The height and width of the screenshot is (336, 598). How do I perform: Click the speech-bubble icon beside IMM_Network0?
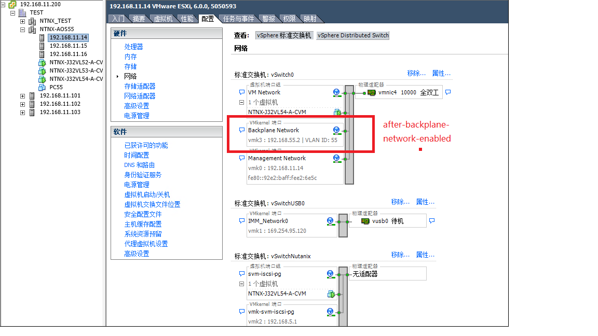click(x=241, y=220)
